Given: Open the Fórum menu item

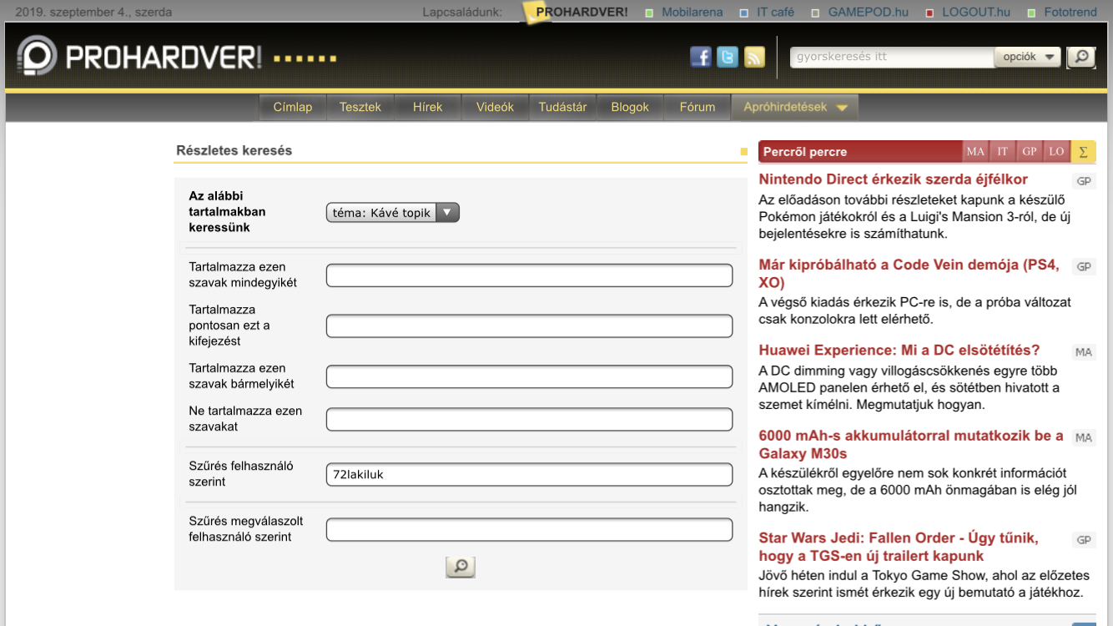Looking at the screenshot, I should 698,107.
